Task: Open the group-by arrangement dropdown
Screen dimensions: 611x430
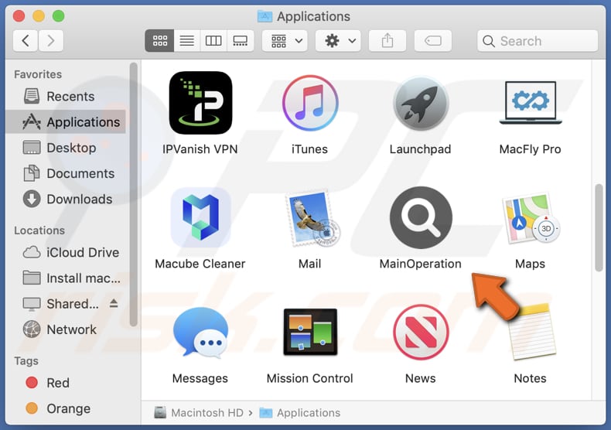Action: (x=285, y=40)
